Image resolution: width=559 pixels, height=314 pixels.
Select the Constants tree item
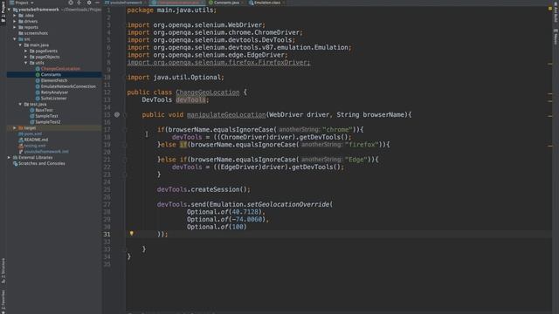54,74
